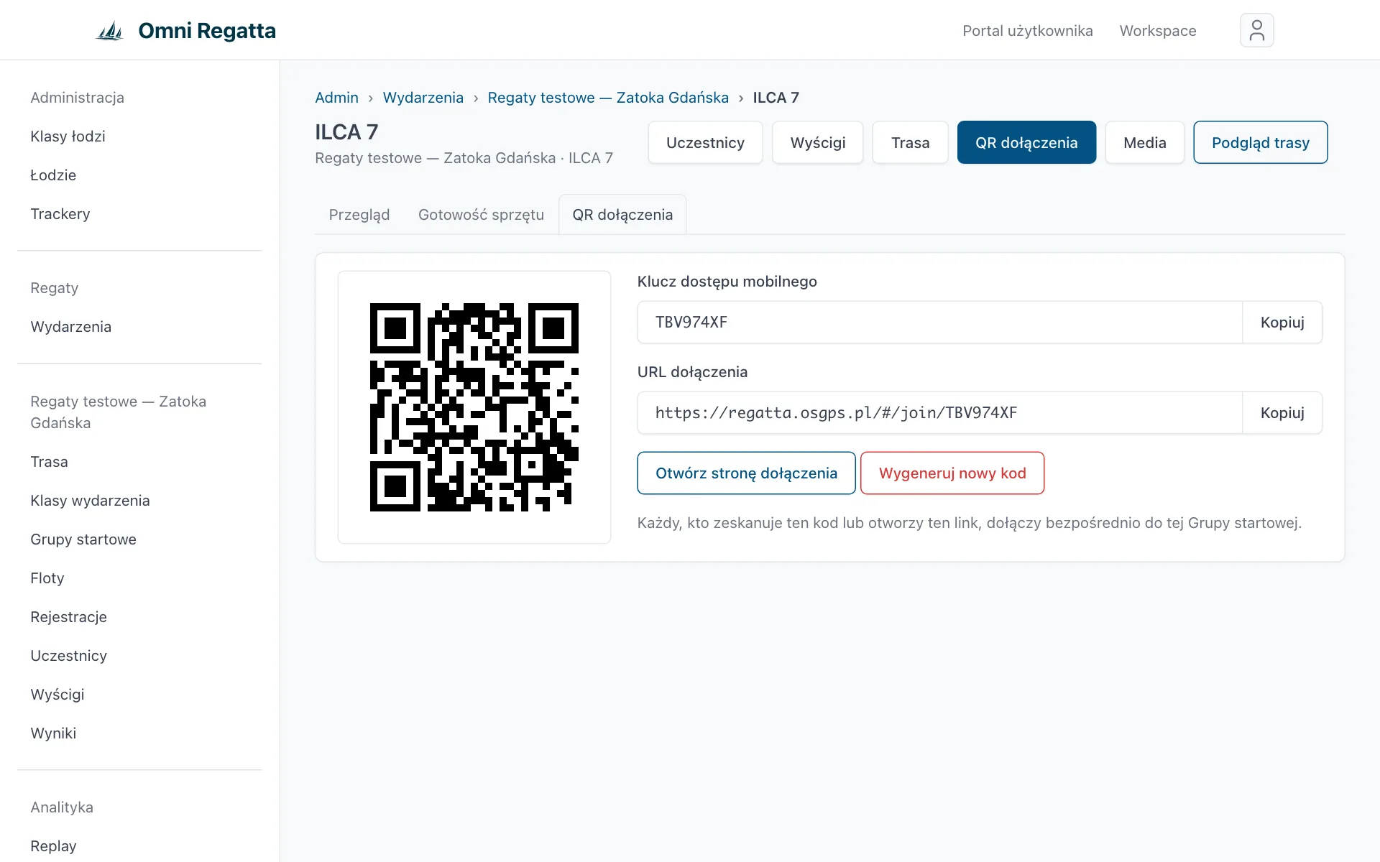
Task: Open Regaty testowe — Zatoka Gdańska breadcrumb
Action: pyautogui.click(x=608, y=98)
